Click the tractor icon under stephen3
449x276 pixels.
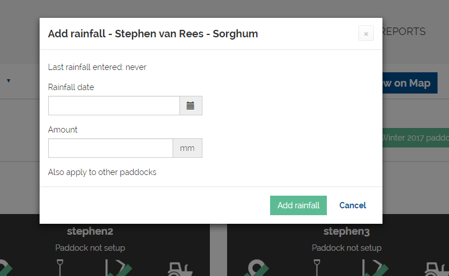435,269
